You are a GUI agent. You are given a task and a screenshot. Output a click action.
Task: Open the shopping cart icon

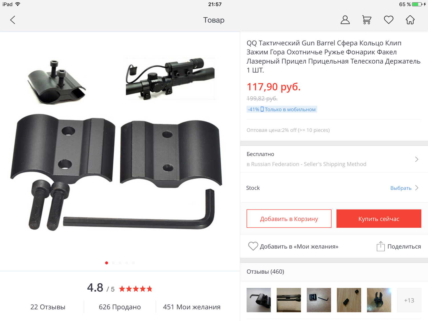tap(367, 20)
